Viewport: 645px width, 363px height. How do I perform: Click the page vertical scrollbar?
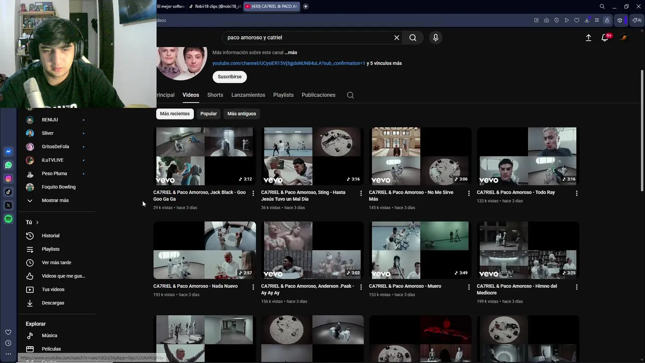pos(642,130)
